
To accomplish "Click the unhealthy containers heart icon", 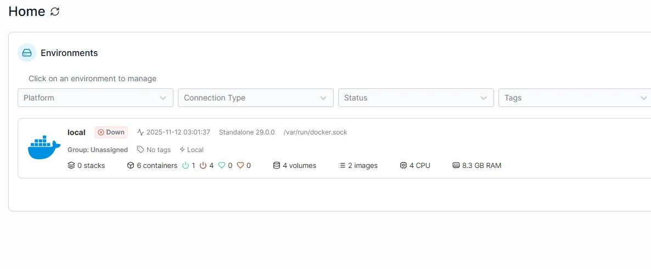I will 240,165.
